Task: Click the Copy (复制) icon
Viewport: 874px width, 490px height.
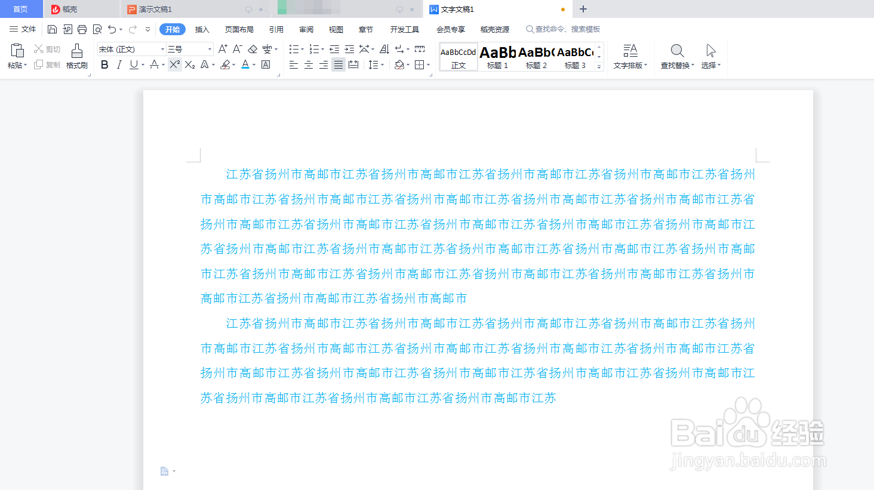Action: coord(39,64)
